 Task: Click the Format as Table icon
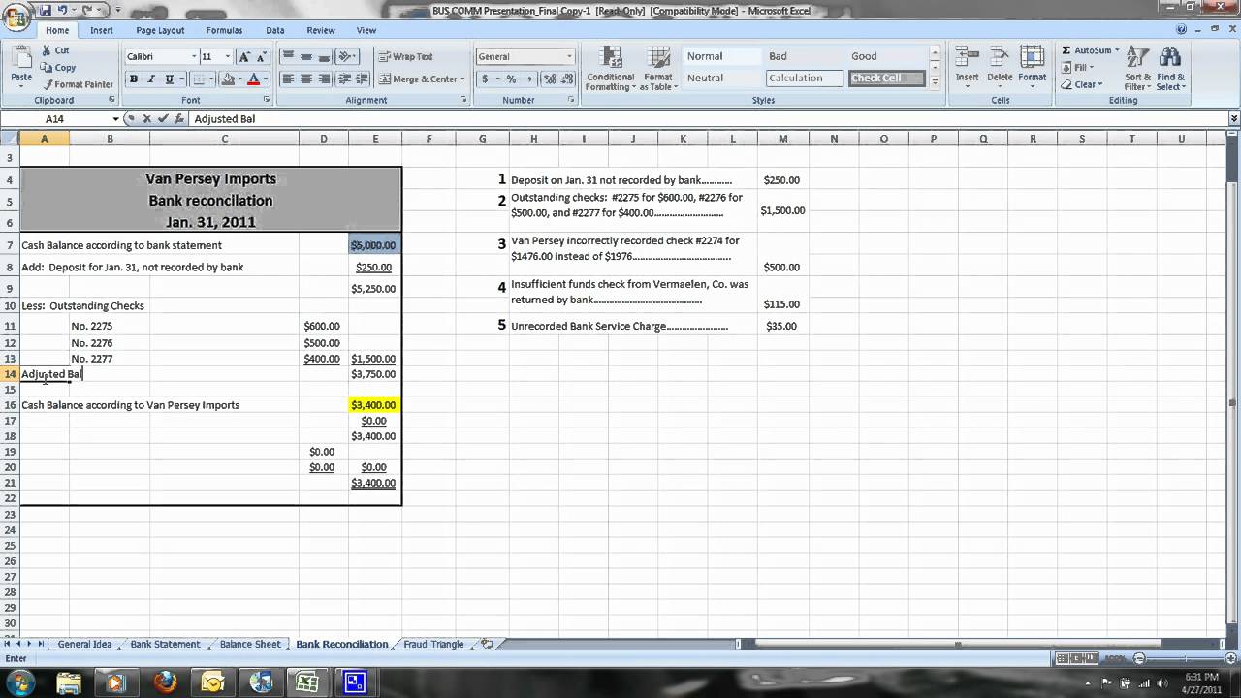coord(657,57)
